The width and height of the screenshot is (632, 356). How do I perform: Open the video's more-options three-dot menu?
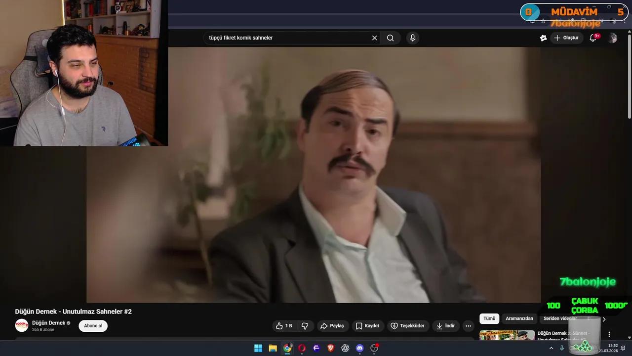click(x=468, y=326)
